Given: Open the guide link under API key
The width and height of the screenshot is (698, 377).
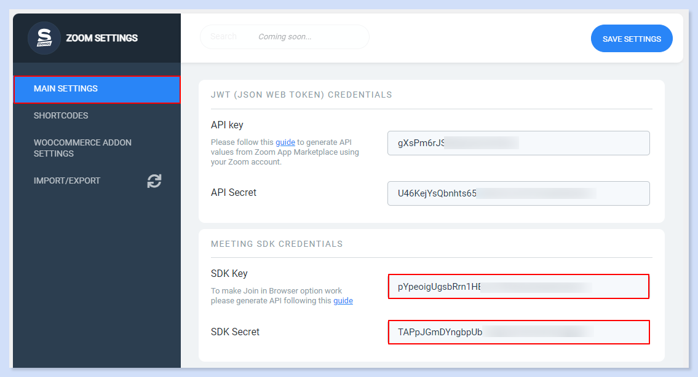Looking at the screenshot, I should pos(285,142).
